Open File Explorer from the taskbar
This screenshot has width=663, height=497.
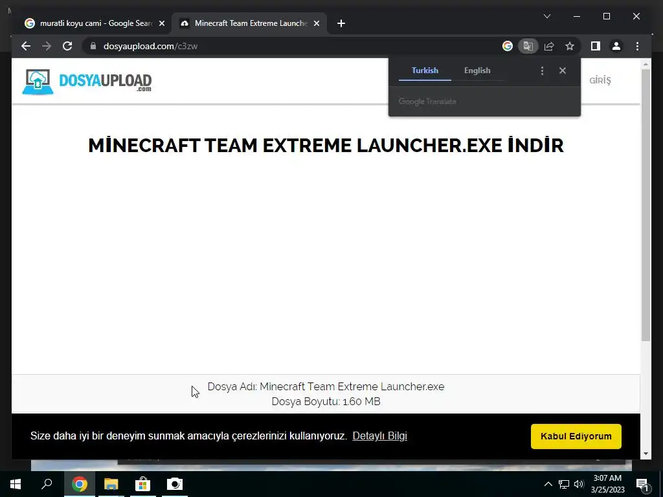click(111, 484)
